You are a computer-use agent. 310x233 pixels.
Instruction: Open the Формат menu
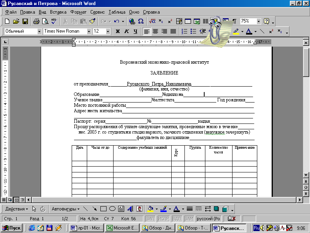(78, 12)
